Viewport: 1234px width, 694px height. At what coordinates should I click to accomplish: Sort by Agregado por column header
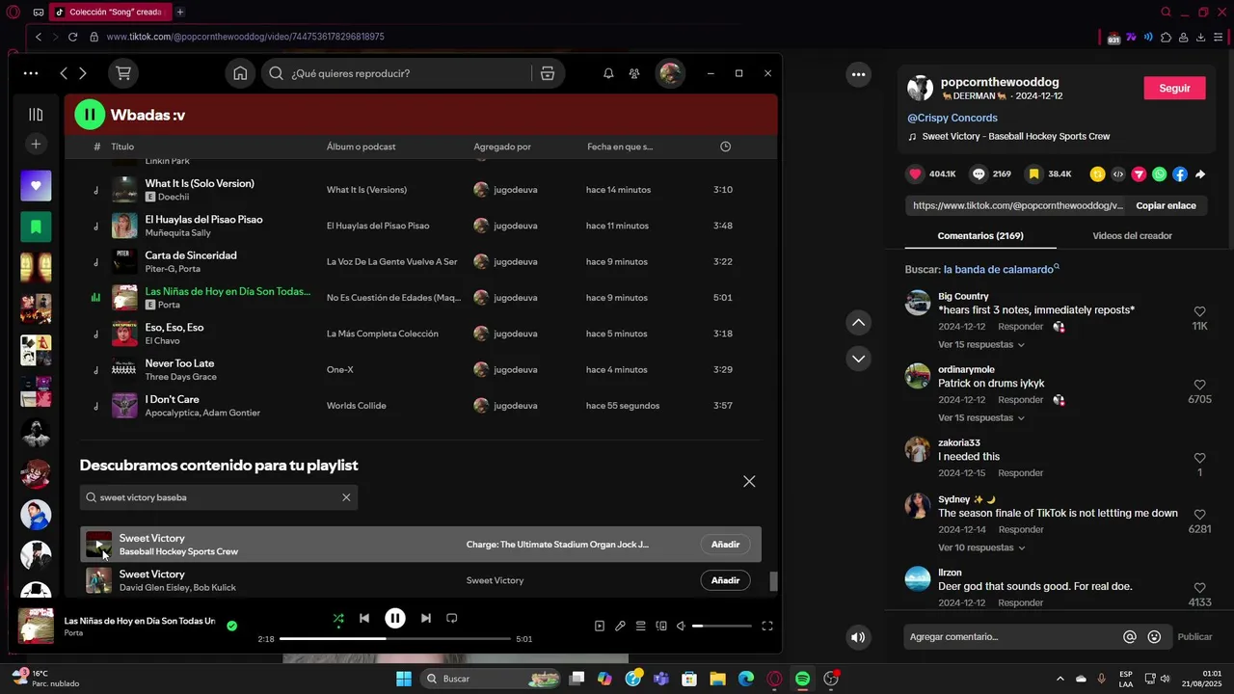pyautogui.click(x=502, y=147)
